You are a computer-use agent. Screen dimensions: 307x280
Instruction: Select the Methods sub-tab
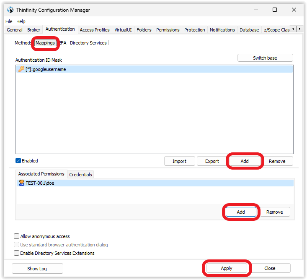pos(23,43)
